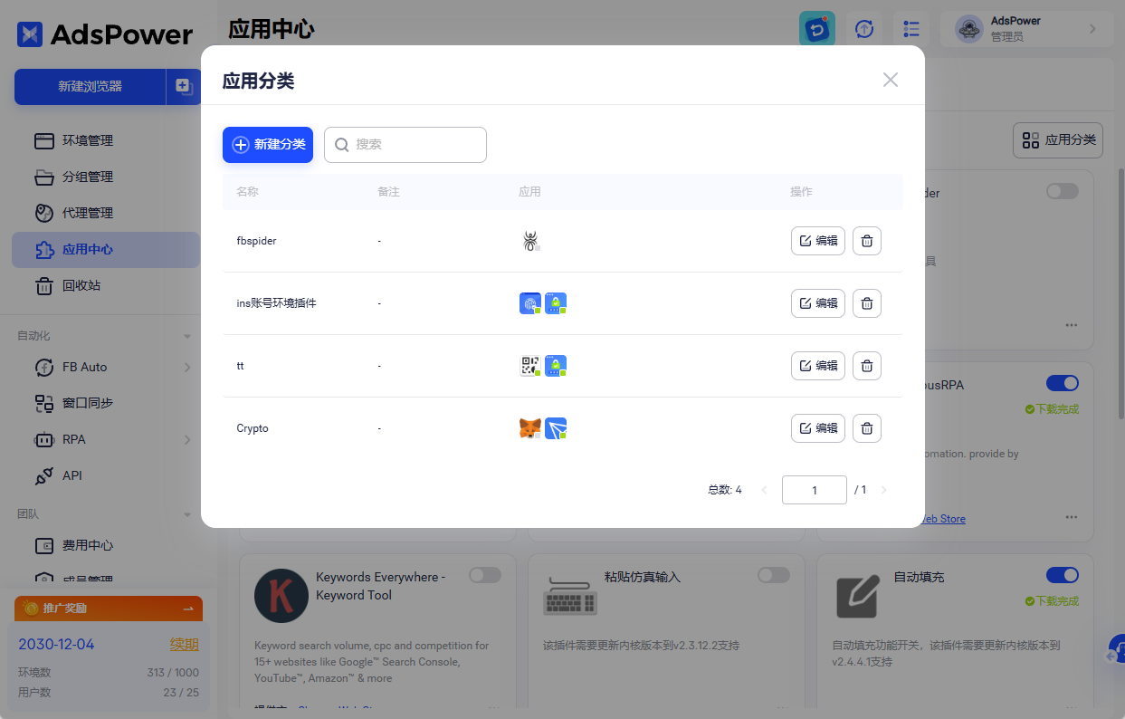
Task: Click the 续期 renewal link
Action: click(x=185, y=645)
